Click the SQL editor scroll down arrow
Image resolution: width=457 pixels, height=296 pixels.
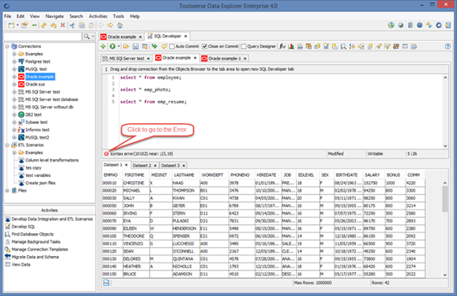445,146
